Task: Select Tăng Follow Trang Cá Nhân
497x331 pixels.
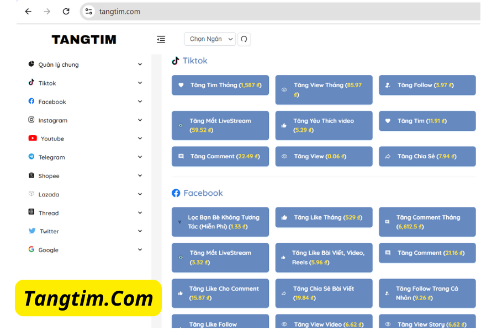Action: point(427,293)
